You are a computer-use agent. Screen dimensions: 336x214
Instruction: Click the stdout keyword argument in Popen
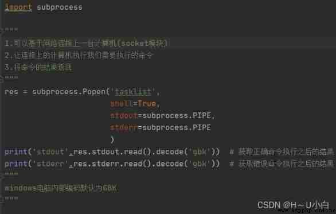pos(124,116)
